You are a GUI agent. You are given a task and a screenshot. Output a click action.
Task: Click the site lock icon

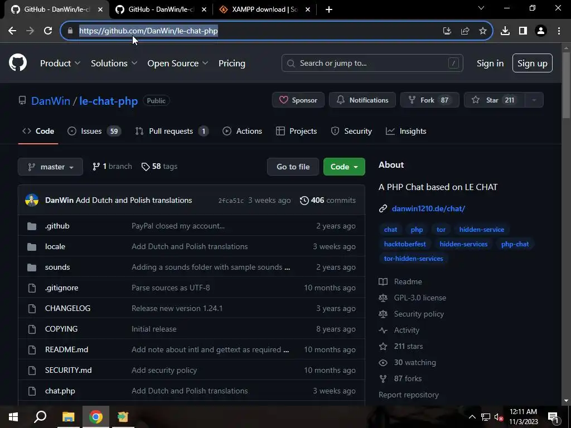70,31
